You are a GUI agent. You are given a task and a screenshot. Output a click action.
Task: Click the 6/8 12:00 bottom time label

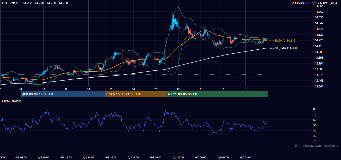[66, 157]
